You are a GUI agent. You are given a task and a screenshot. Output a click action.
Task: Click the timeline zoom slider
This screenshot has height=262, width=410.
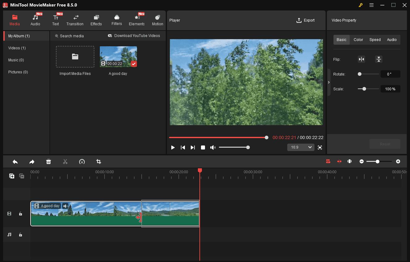click(x=378, y=161)
